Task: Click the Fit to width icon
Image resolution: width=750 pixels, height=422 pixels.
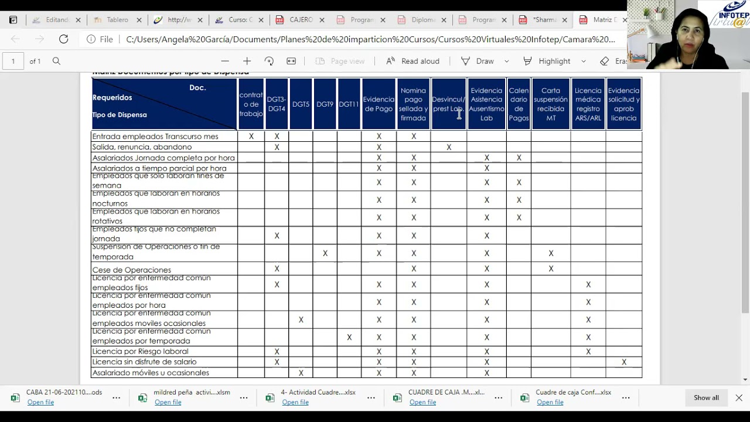Action: click(x=291, y=61)
